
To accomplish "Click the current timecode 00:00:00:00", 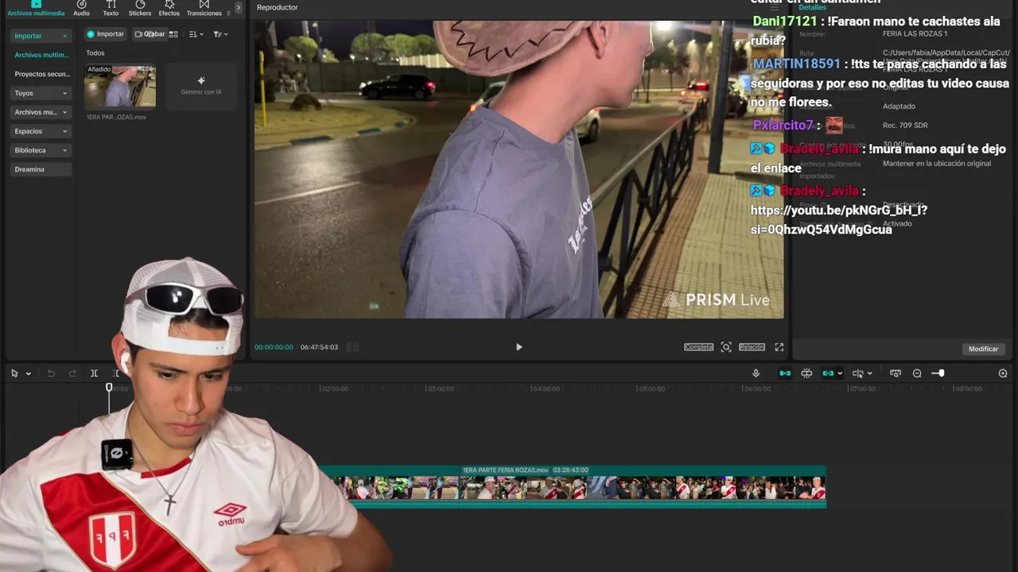I will [274, 347].
